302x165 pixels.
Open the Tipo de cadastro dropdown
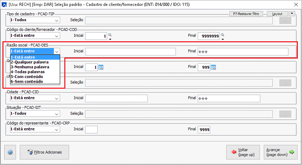tap(35, 20)
